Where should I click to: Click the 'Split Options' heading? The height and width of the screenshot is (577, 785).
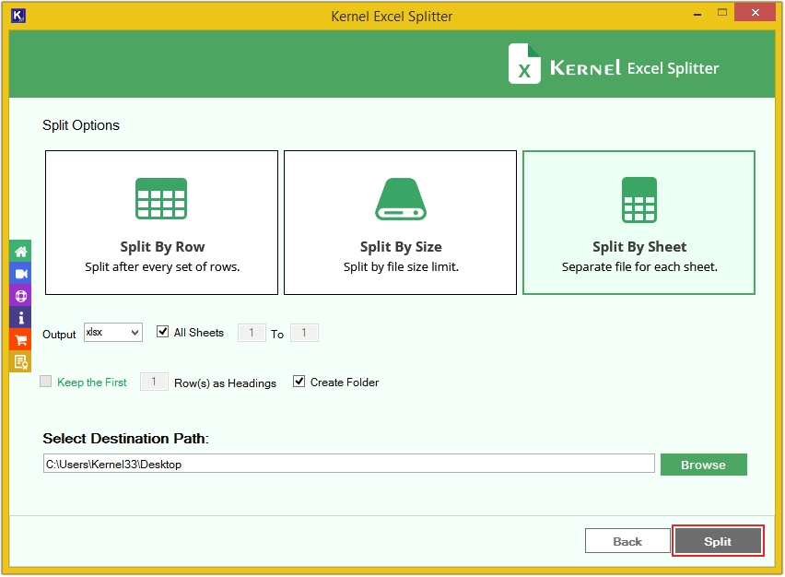(x=80, y=125)
